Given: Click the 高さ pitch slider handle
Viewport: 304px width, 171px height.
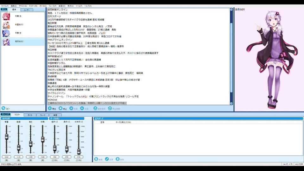Looking at the screenshot, I should (x=31, y=144).
